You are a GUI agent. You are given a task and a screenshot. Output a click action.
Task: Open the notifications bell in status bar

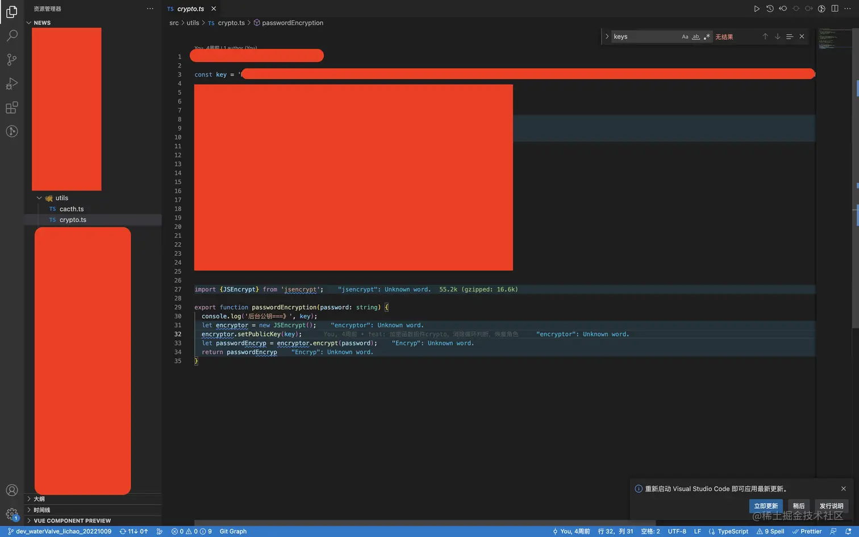848,531
